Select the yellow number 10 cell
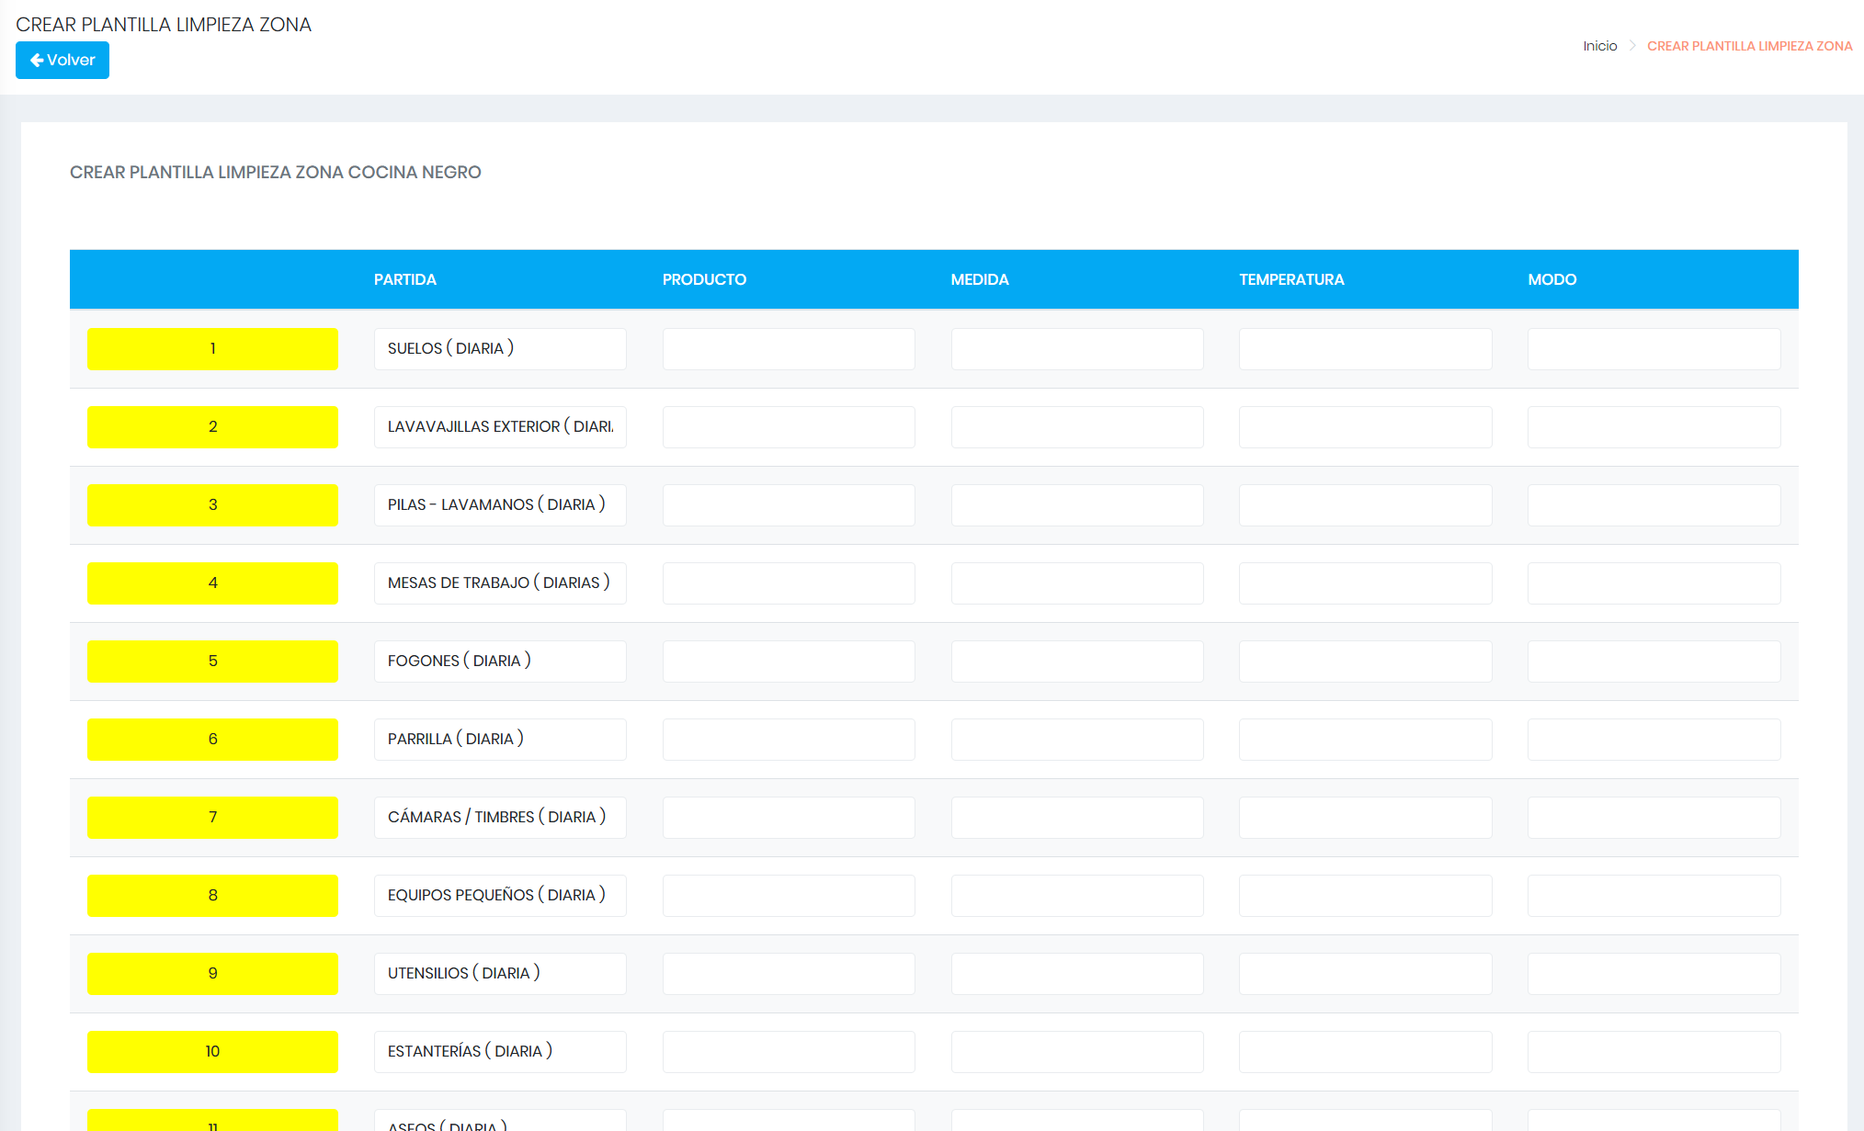1864x1131 pixels. pyautogui.click(x=212, y=1052)
